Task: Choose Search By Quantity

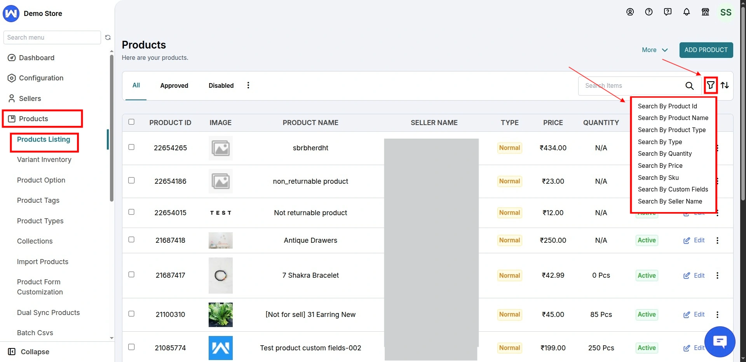Action: tap(665, 154)
